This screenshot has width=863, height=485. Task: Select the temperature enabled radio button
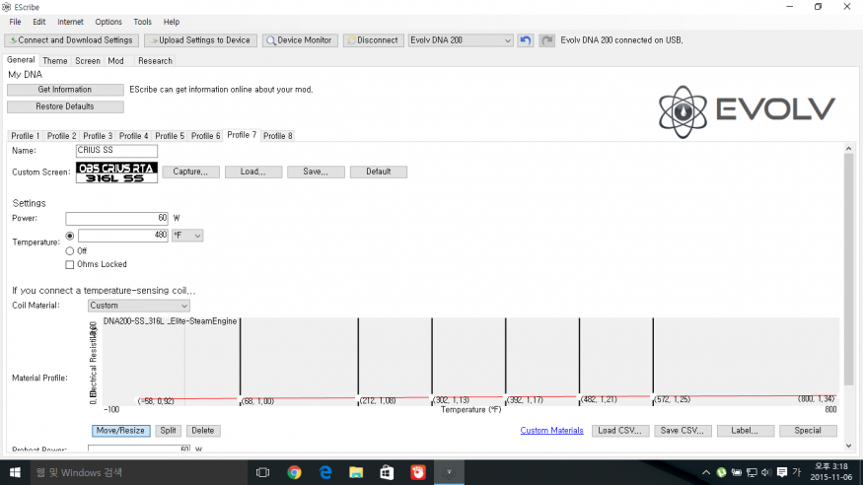tap(69, 236)
